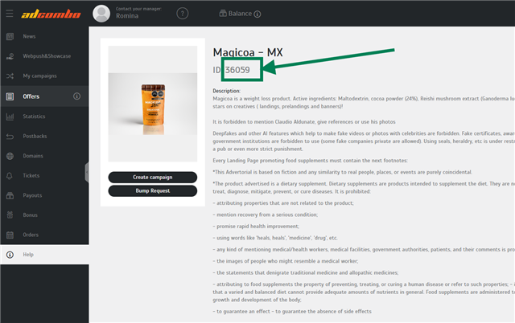View Payouts page
Image resolution: width=515 pixels, height=323 pixels.
[x=44, y=195]
